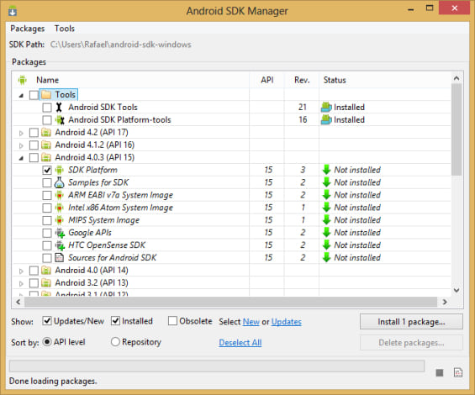This screenshot has height=395, width=475.
Task: Check the Tools group checkbox
Action: (34, 95)
